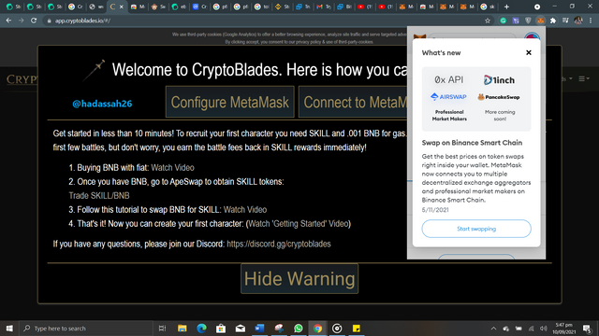Show hidden system tray icons

[x=493, y=328]
